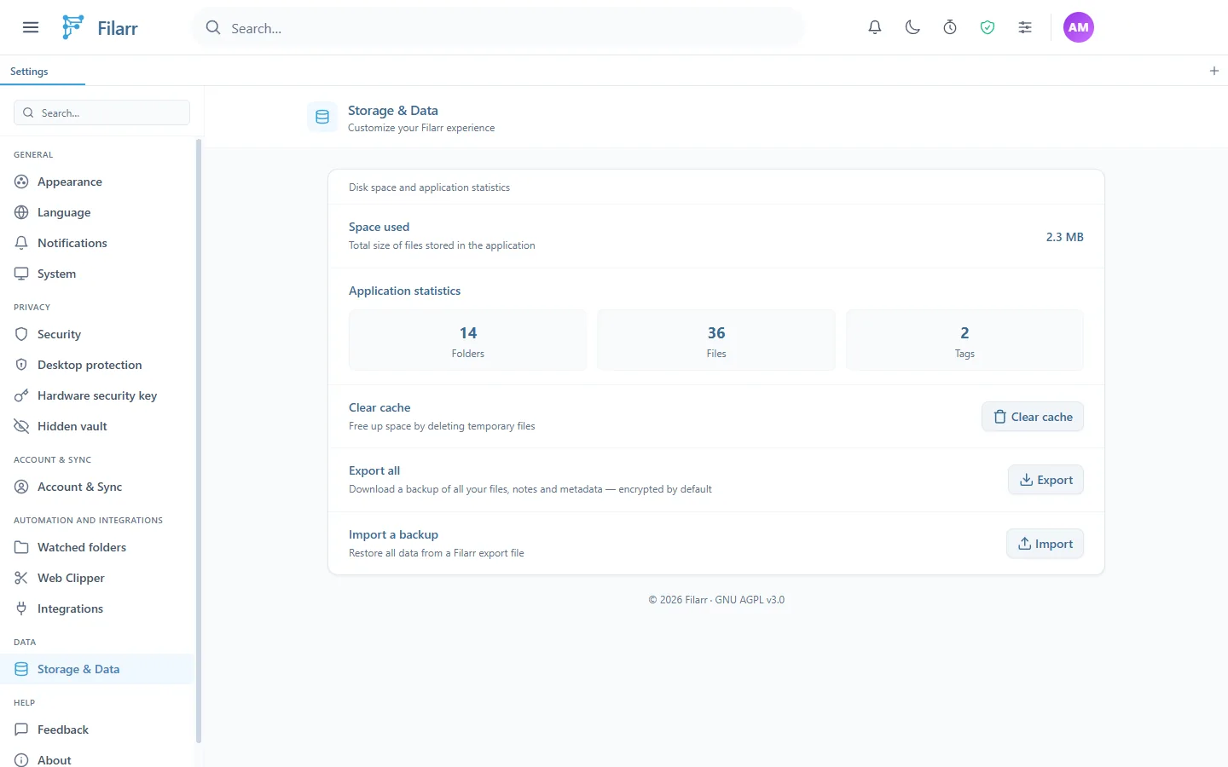Open the timer clock icon
1228x767 pixels.
point(950,27)
